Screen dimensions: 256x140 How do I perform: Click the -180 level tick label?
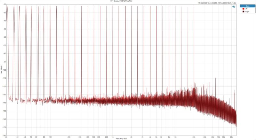click(4, 135)
